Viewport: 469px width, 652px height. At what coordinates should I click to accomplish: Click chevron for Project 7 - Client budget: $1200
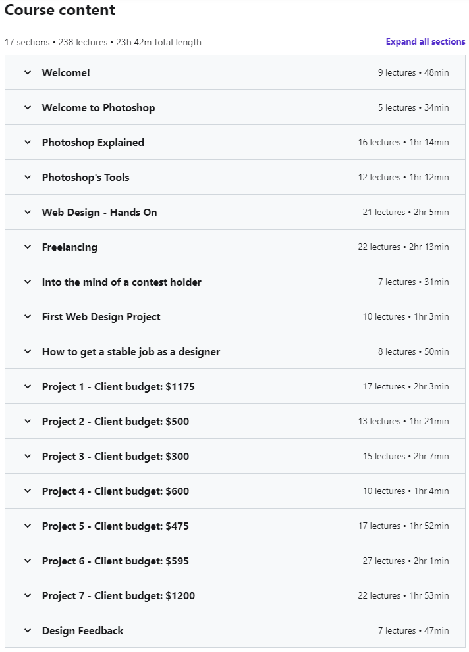(x=28, y=596)
